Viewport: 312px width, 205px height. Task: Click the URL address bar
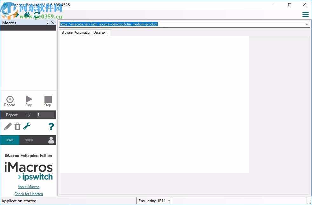coord(182,24)
